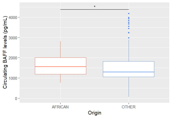Image resolution: width=172 pixels, height=118 pixels.
Task: Click the topmost blue outlier dot
Action: click(x=129, y=13)
